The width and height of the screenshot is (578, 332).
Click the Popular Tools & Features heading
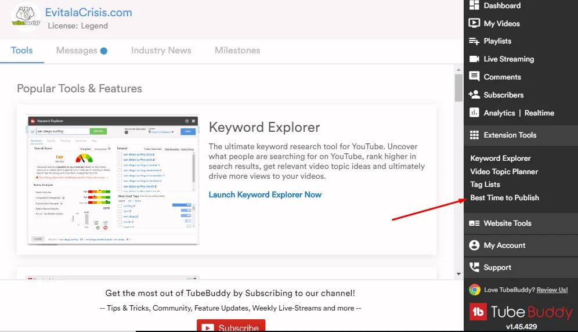80,89
